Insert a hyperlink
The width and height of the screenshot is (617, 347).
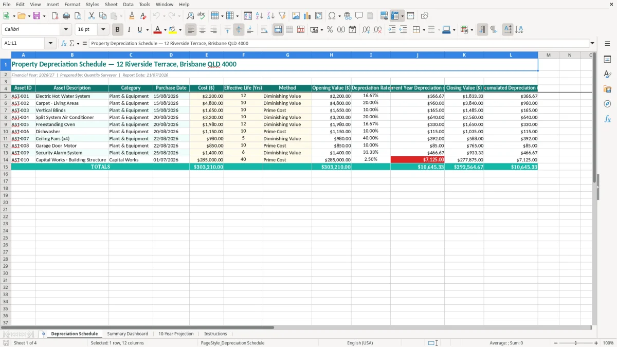(348, 16)
